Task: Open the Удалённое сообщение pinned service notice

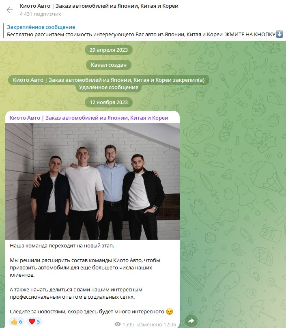Action: tap(109, 87)
